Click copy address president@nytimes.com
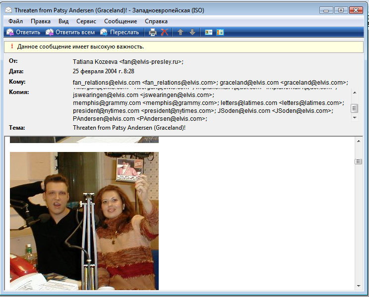 pyautogui.click(x=144, y=111)
